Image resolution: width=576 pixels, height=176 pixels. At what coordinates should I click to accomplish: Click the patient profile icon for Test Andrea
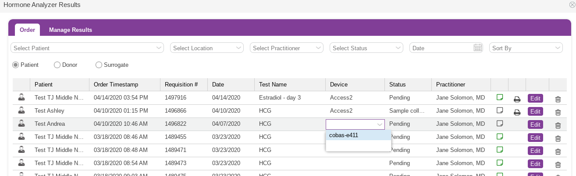pos(21,124)
